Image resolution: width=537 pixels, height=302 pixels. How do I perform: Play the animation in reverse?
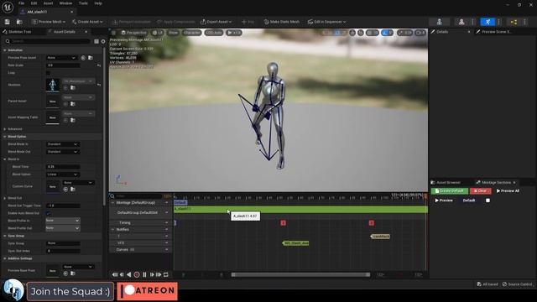[128, 274]
